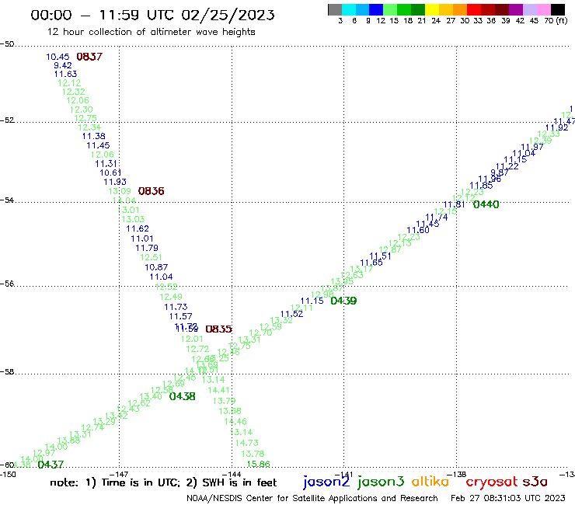Click the wave height value 9.42
Viewport: 575px width, 505px height.
(63, 65)
